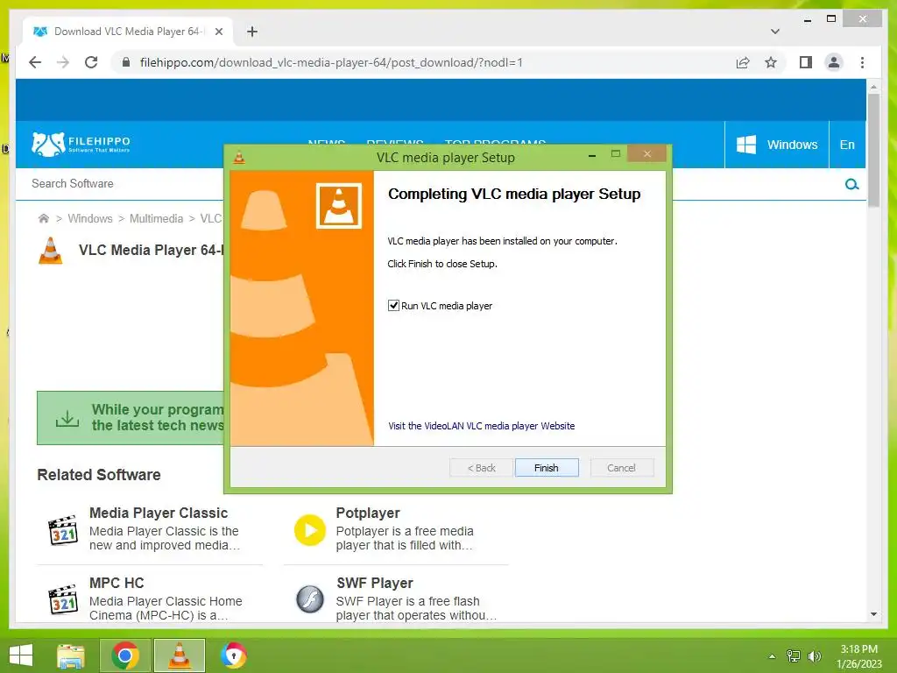This screenshot has height=673, width=897.
Task: Click the FileHippo logo
Action: 81,145
